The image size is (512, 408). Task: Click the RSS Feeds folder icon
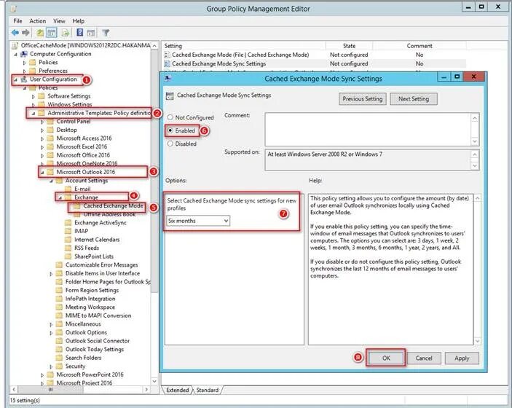[68, 248]
